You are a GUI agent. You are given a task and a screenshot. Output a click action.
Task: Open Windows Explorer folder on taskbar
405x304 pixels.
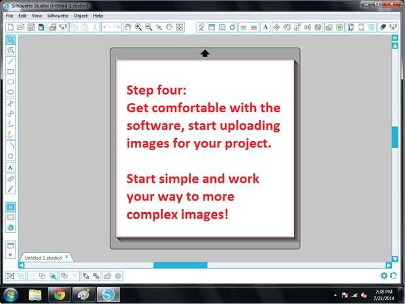click(35, 295)
